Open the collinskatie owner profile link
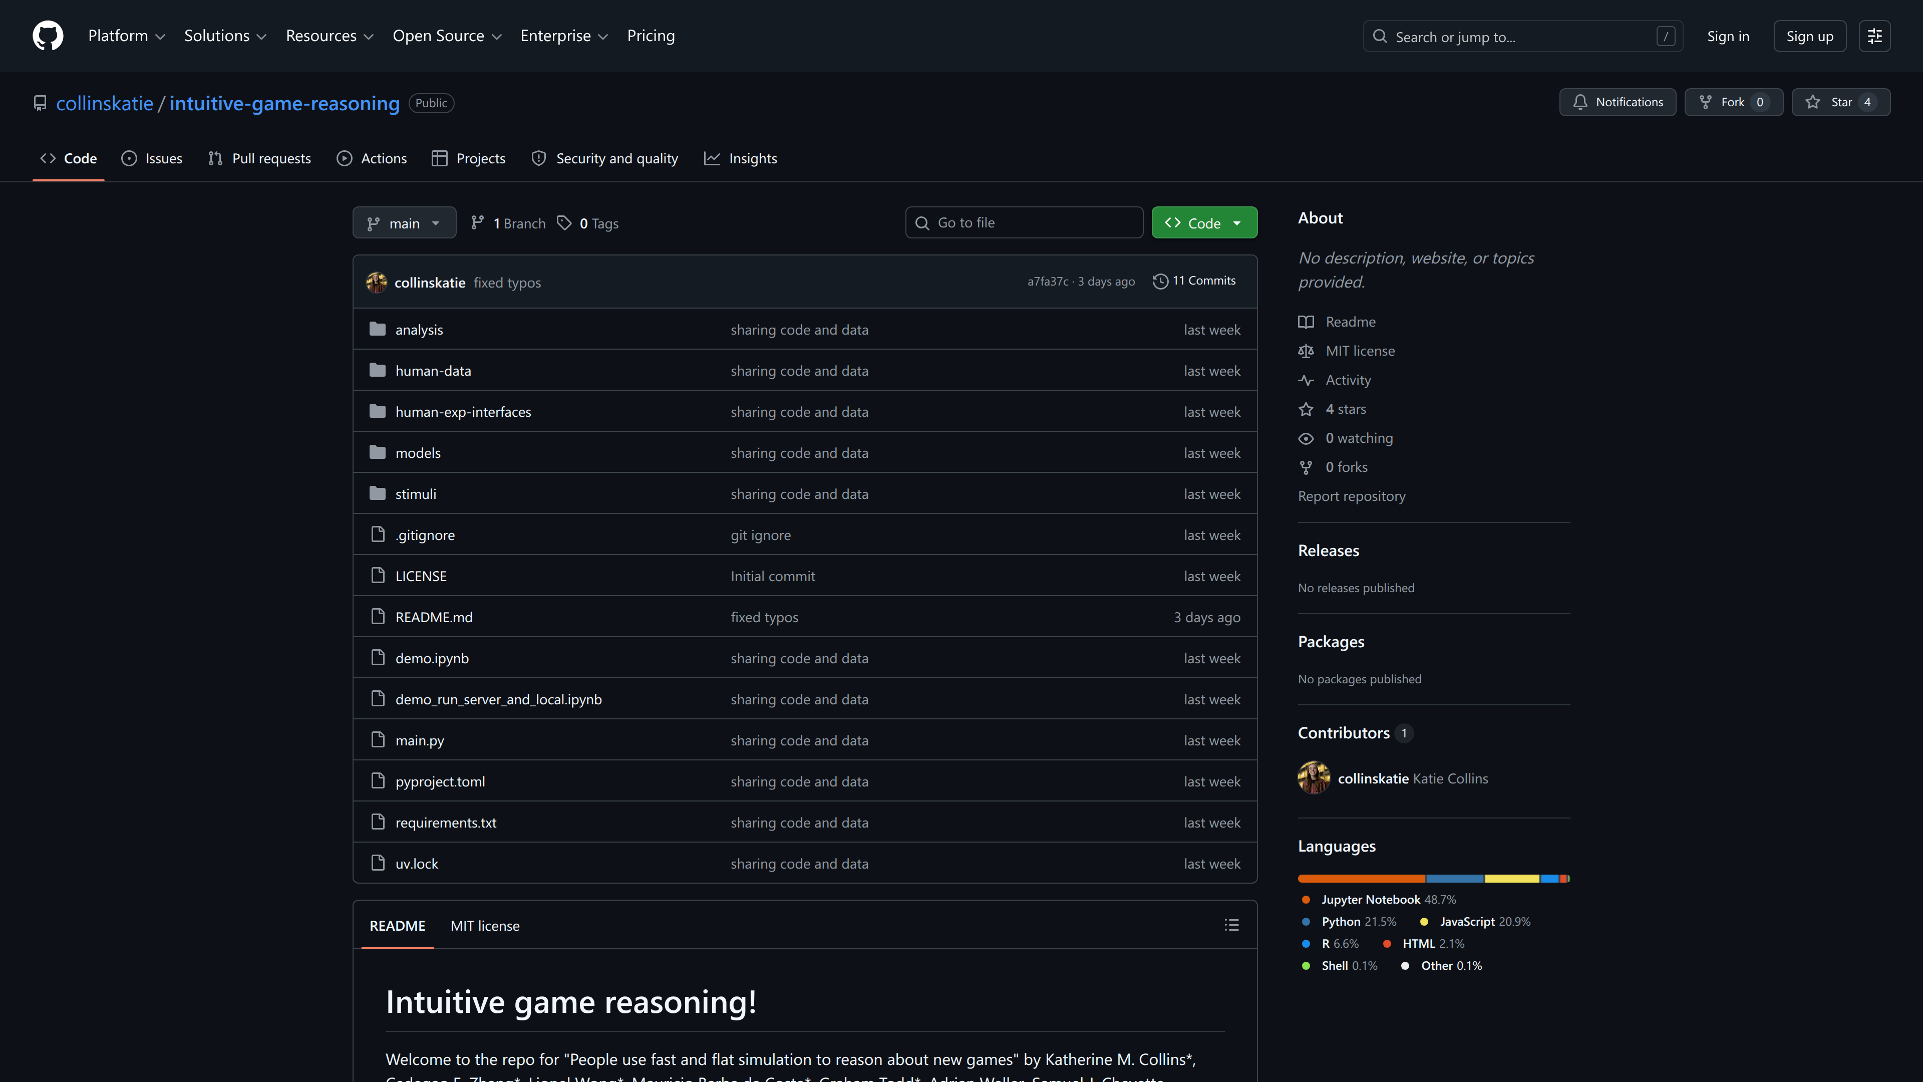 105,103
